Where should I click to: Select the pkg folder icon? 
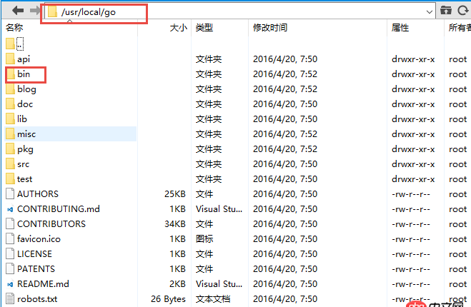[10, 149]
